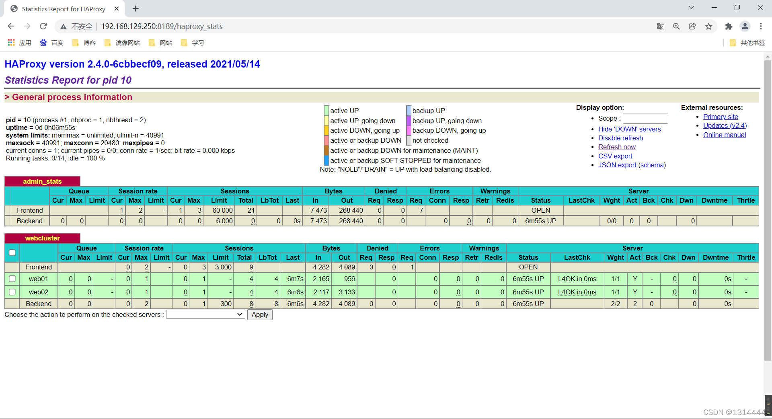The width and height of the screenshot is (772, 419).
Task: Click admin_stats Backend status 6m55s UP
Action: (540, 221)
